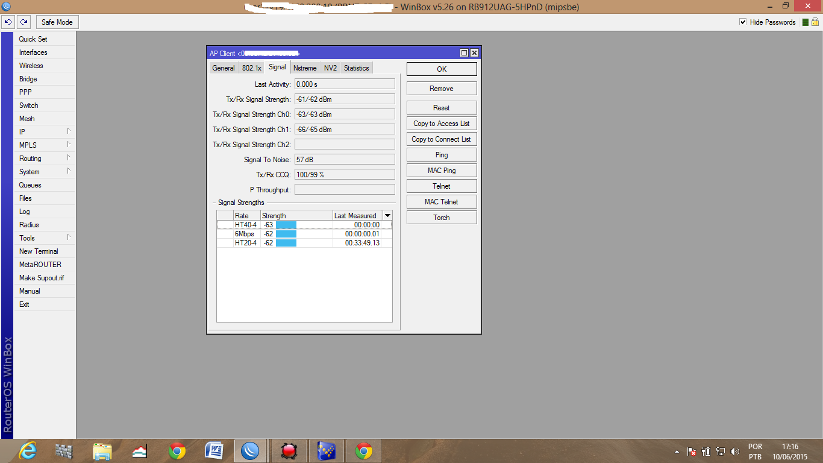Expand the IP submenu

(45, 132)
